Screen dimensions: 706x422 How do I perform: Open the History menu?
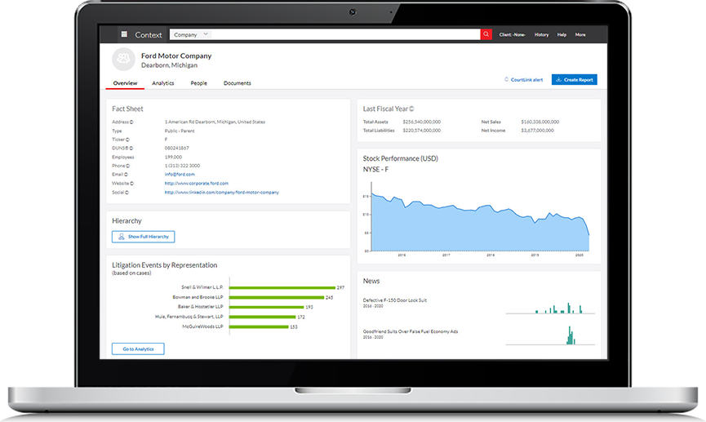coord(541,34)
